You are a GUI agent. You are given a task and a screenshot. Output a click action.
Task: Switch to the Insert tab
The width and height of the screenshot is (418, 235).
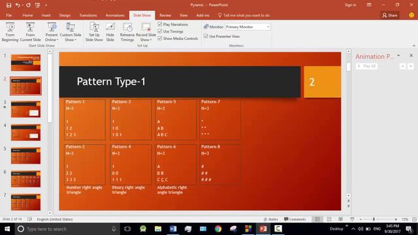(x=46, y=15)
